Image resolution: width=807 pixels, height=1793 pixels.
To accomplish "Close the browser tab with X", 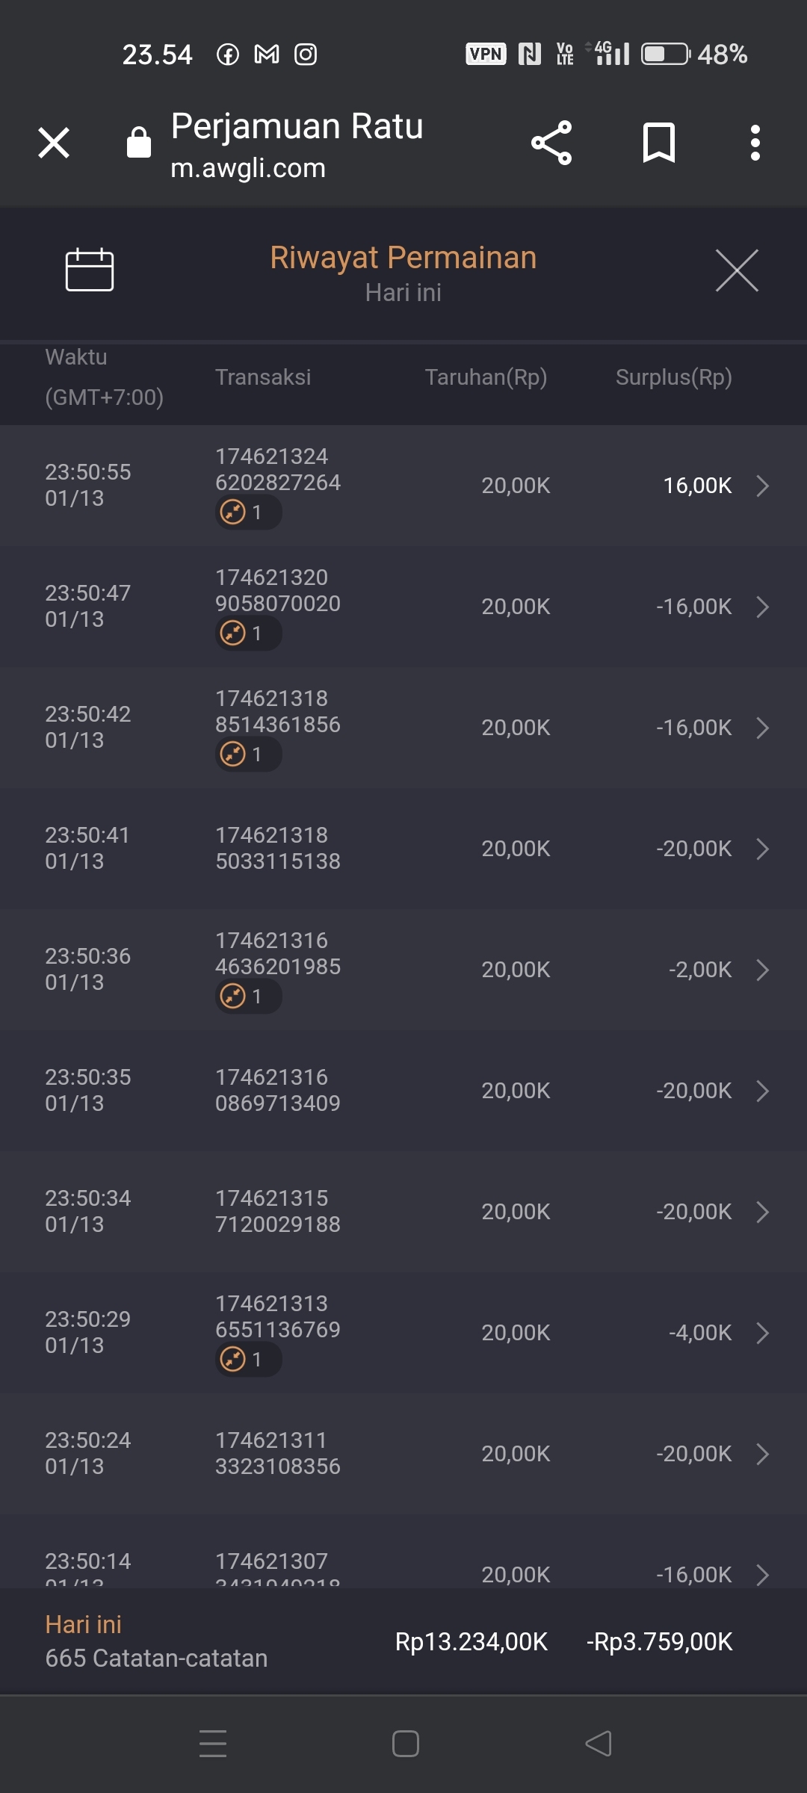I will 54,143.
